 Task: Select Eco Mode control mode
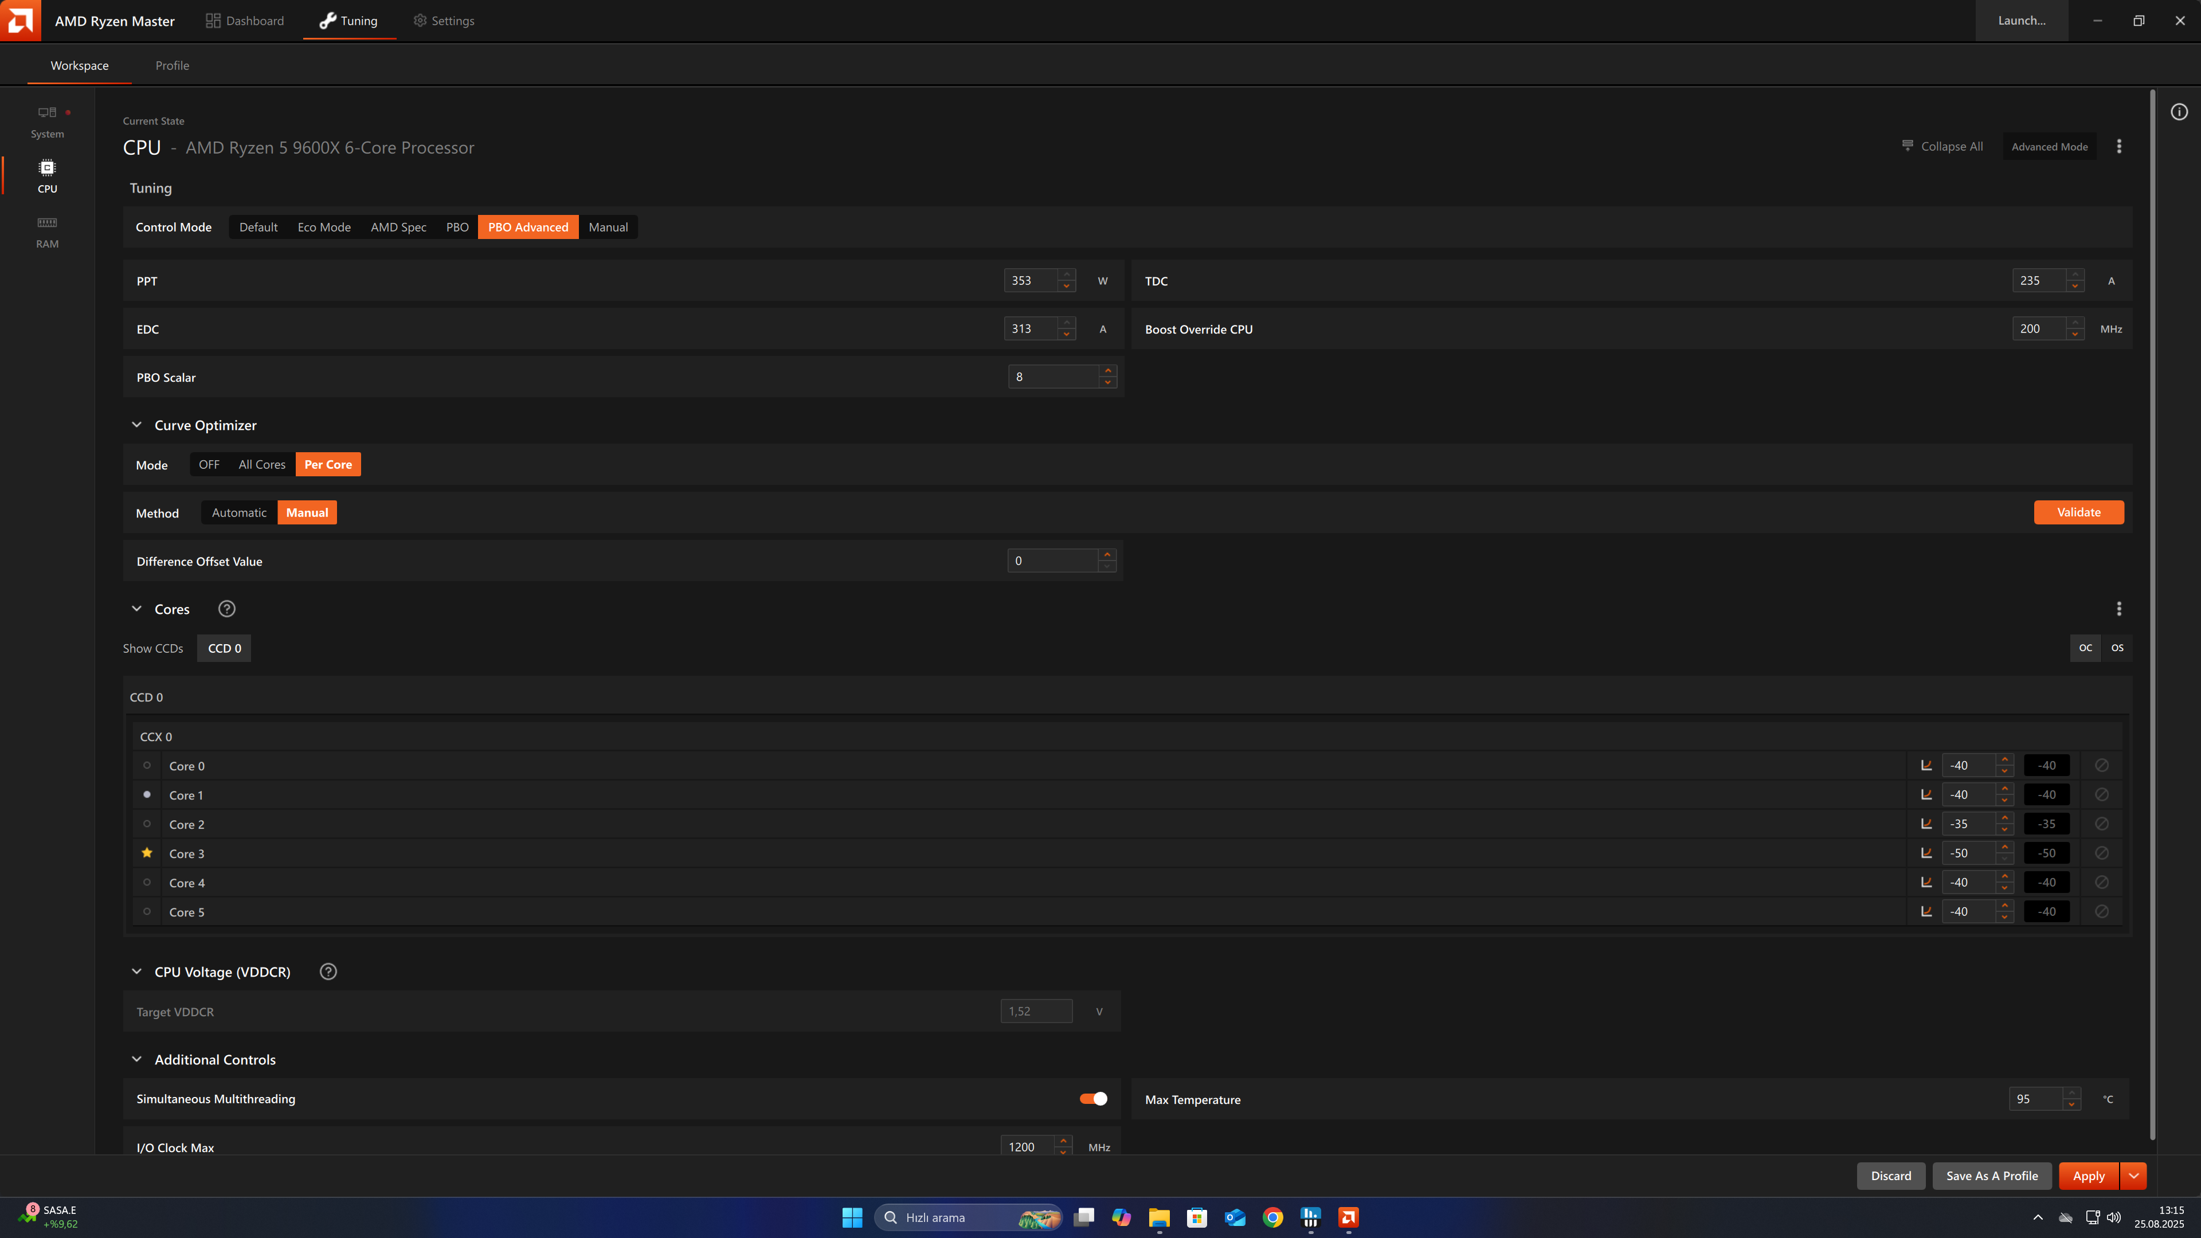point(324,228)
